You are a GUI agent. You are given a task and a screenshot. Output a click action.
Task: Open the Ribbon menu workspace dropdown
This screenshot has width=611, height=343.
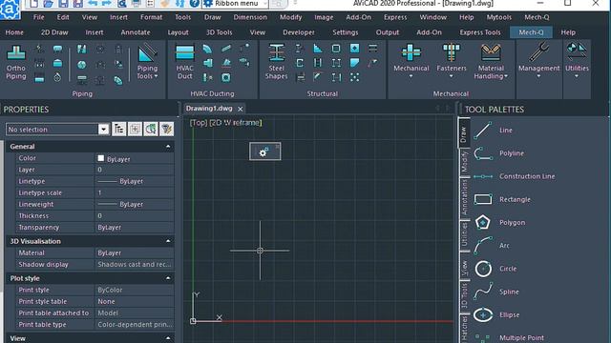236,4
